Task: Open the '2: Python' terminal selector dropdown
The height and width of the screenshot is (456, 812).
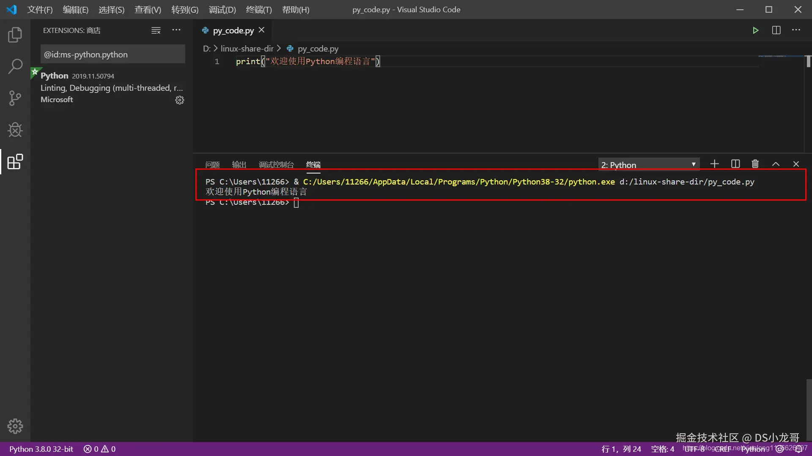Action: pyautogui.click(x=648, y=165)
